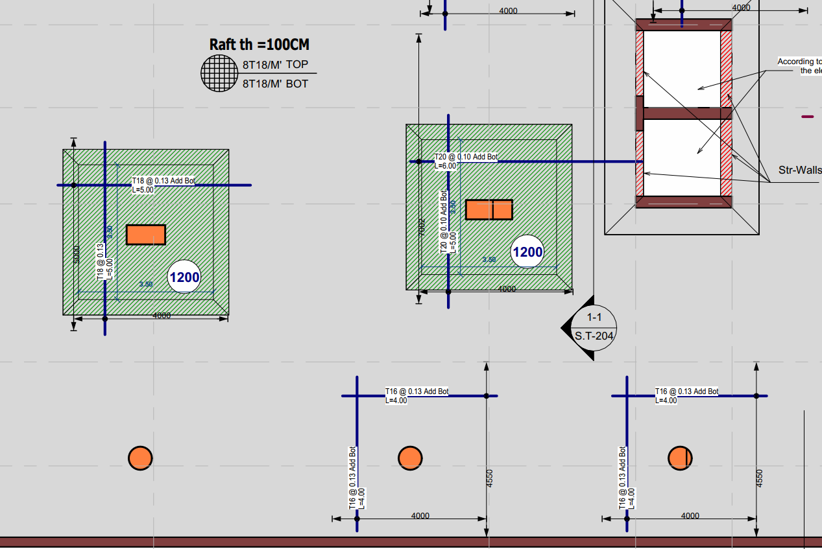Select the Str-Walls annotation label

pos(799,171)
